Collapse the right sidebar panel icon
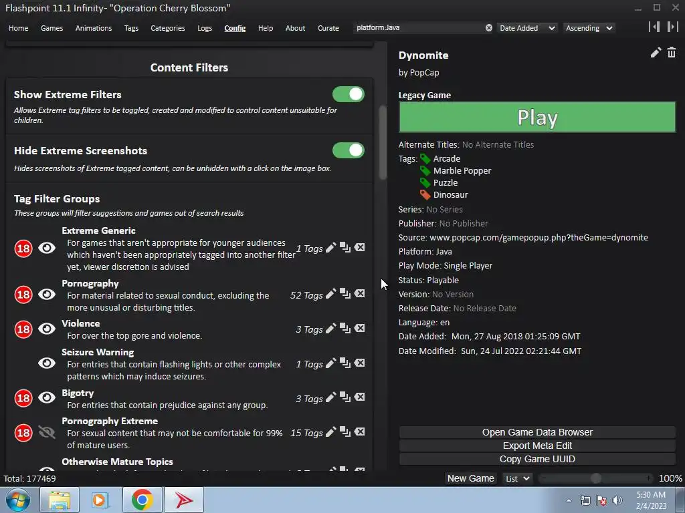Viewport: 685px width, 513px height. [x=672, y=27]
